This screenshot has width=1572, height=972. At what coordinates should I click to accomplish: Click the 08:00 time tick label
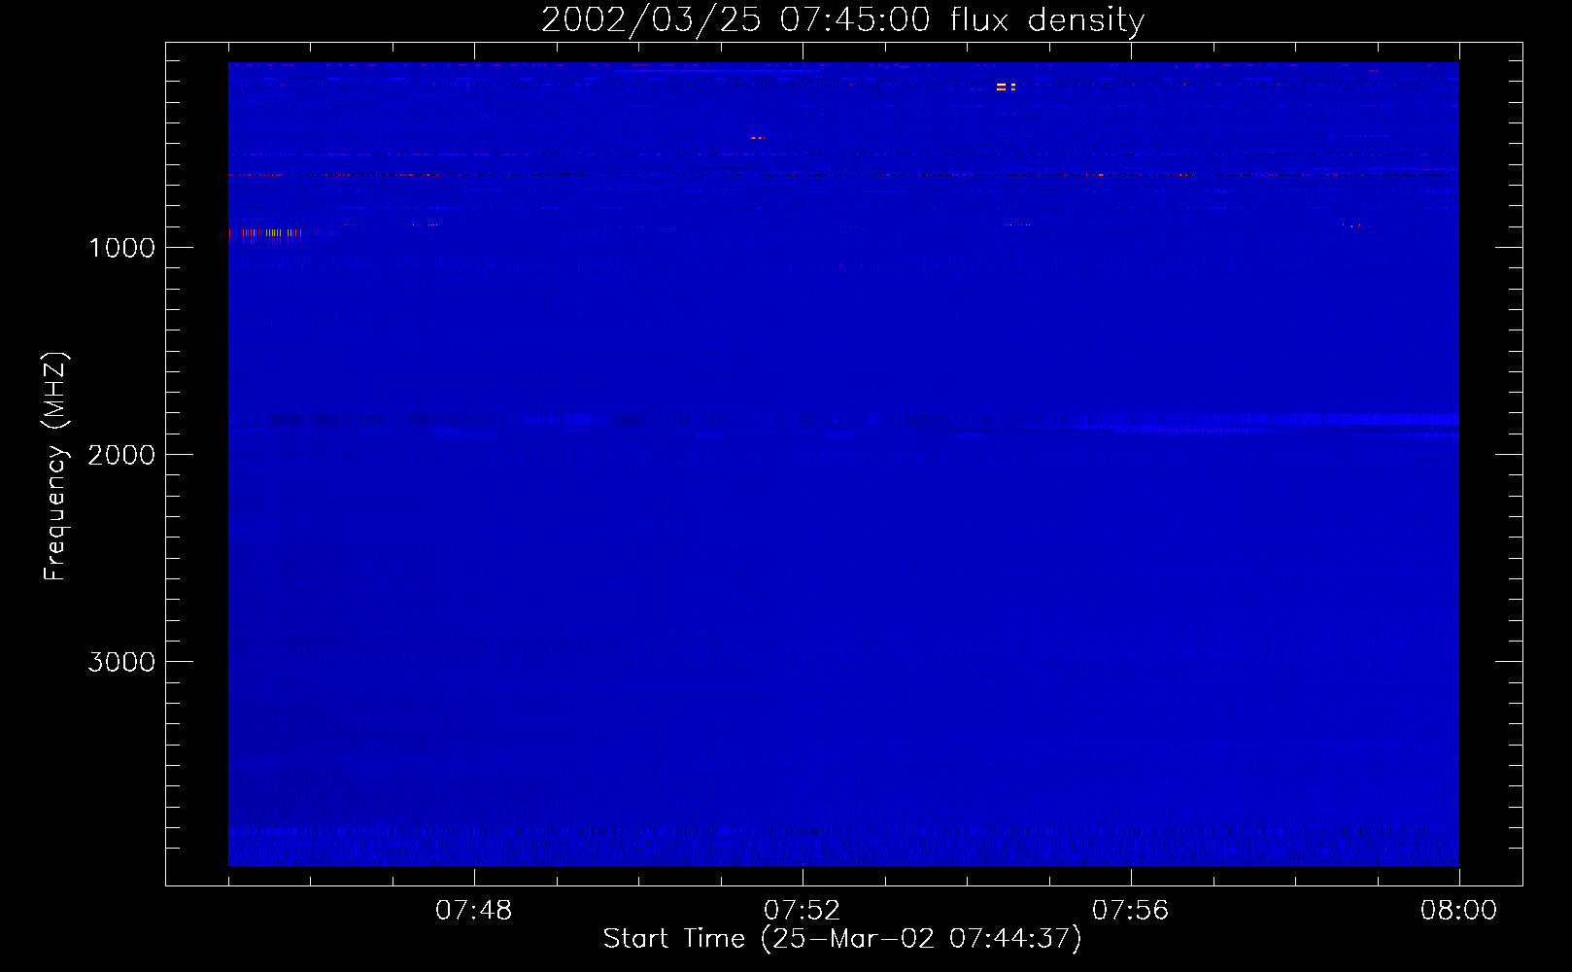pos(1458,911)
